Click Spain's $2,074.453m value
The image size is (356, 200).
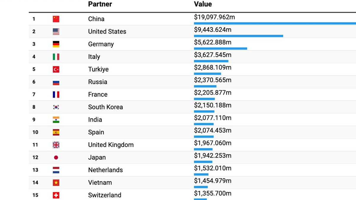[213, 130]
